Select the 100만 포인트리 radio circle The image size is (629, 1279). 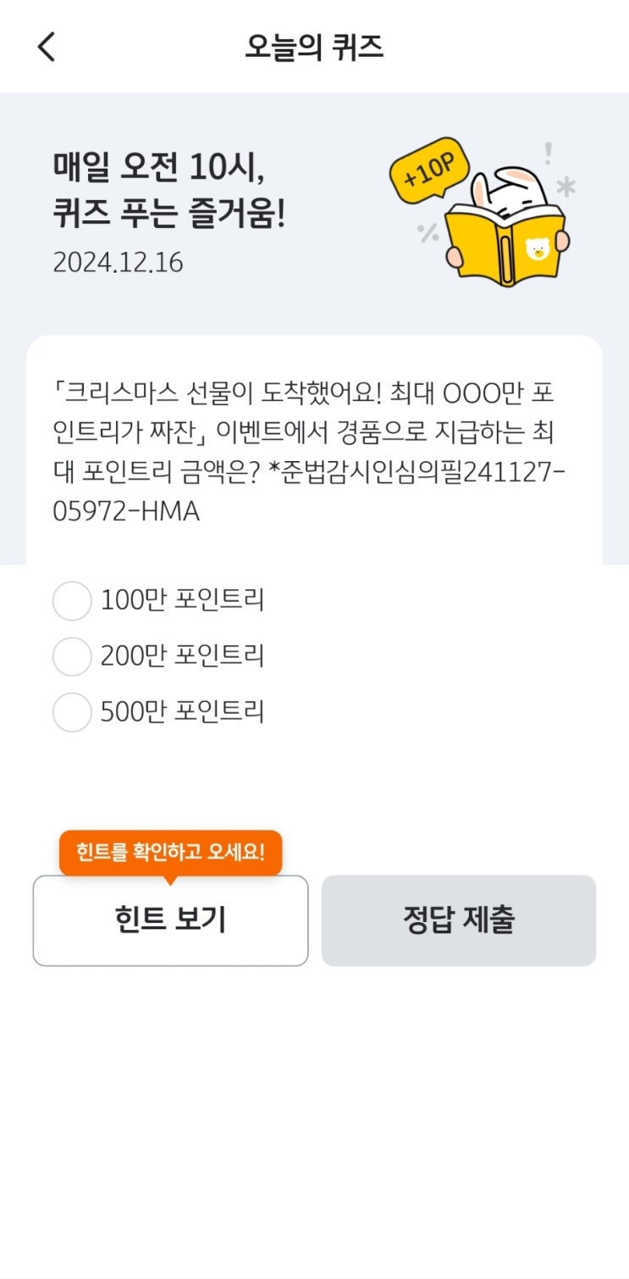pos(72,601)
